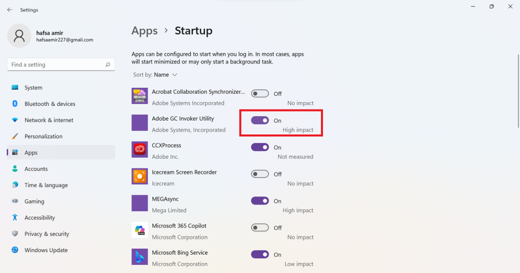
Task: Click the CCXProcess Creative Cloud icon
Action: coord(140,149)
